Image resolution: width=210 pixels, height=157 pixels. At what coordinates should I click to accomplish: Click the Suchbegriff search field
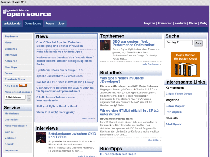tap(179, 42)
